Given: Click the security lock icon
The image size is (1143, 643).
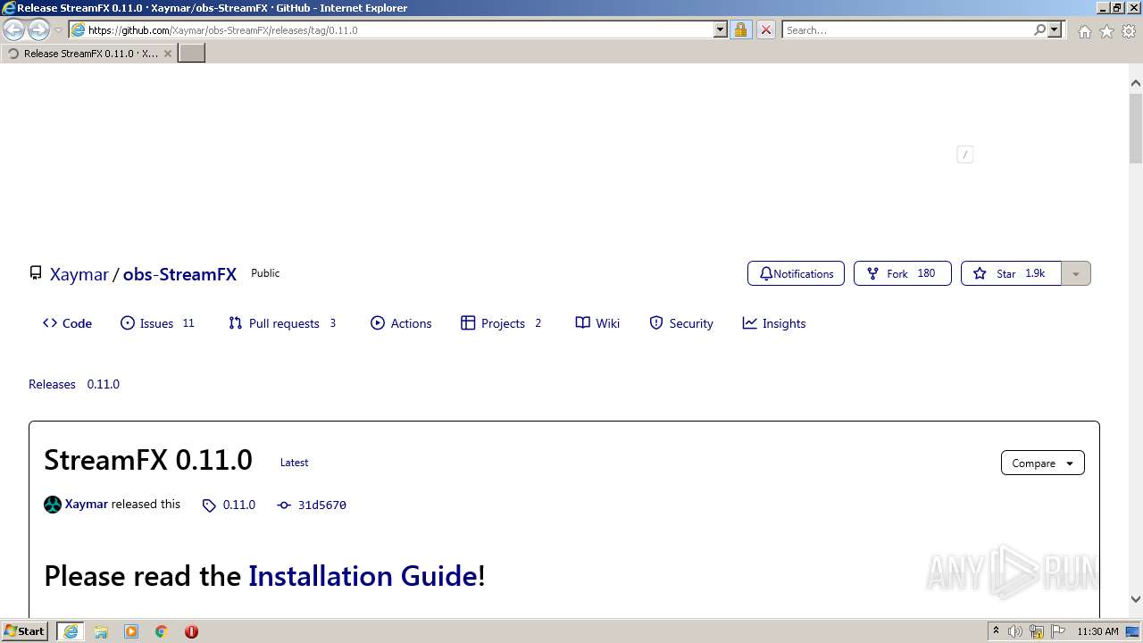Looking at the screenshot, I should click(x=740, y=29).
